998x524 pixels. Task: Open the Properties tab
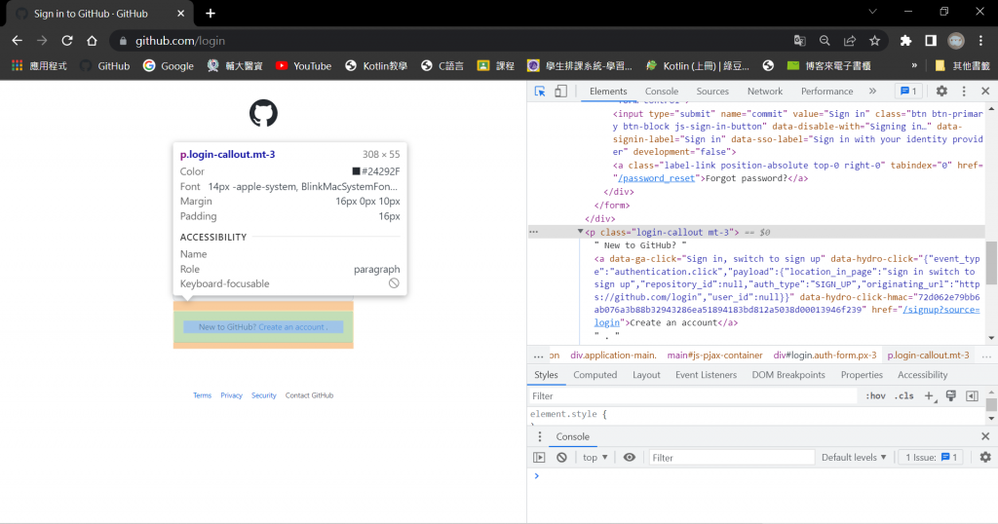862,375
